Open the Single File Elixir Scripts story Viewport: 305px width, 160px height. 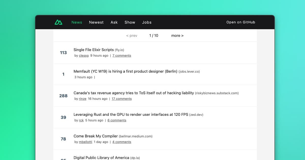pos(93,50)
